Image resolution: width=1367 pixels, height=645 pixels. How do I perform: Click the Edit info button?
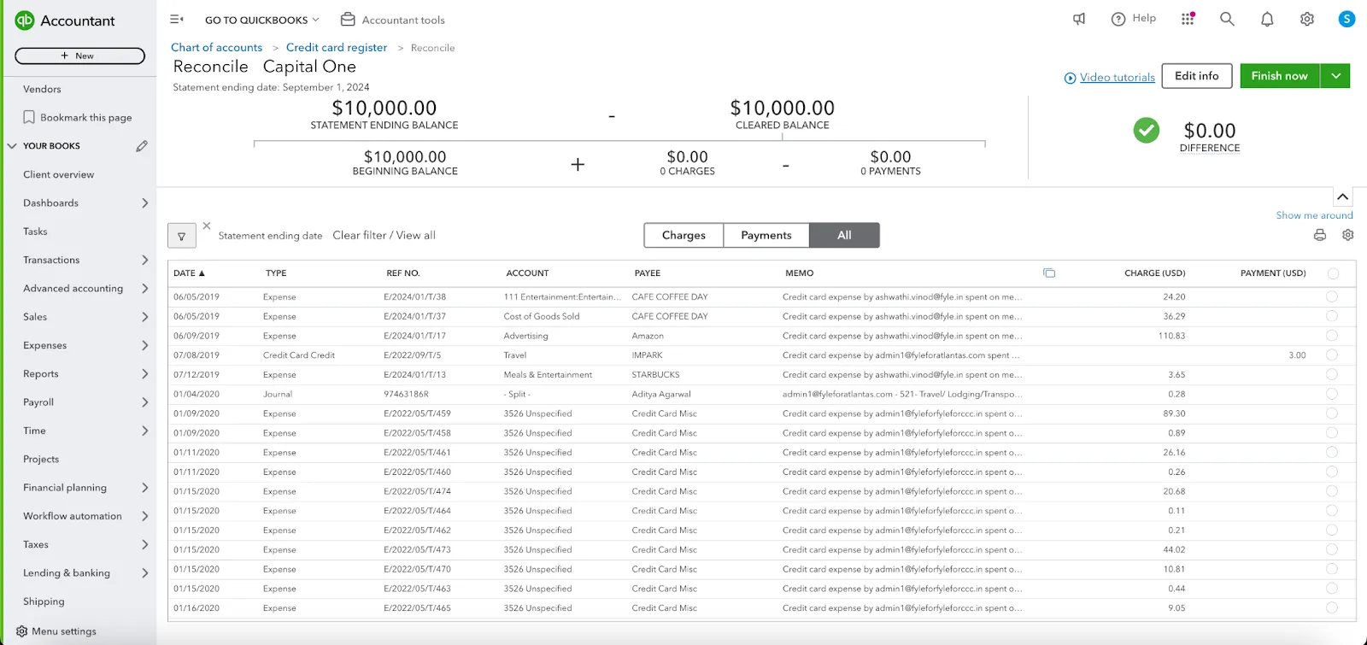pos(1197,76)
